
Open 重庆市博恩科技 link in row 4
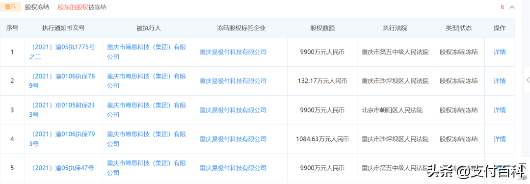click(x=147, y=139)
